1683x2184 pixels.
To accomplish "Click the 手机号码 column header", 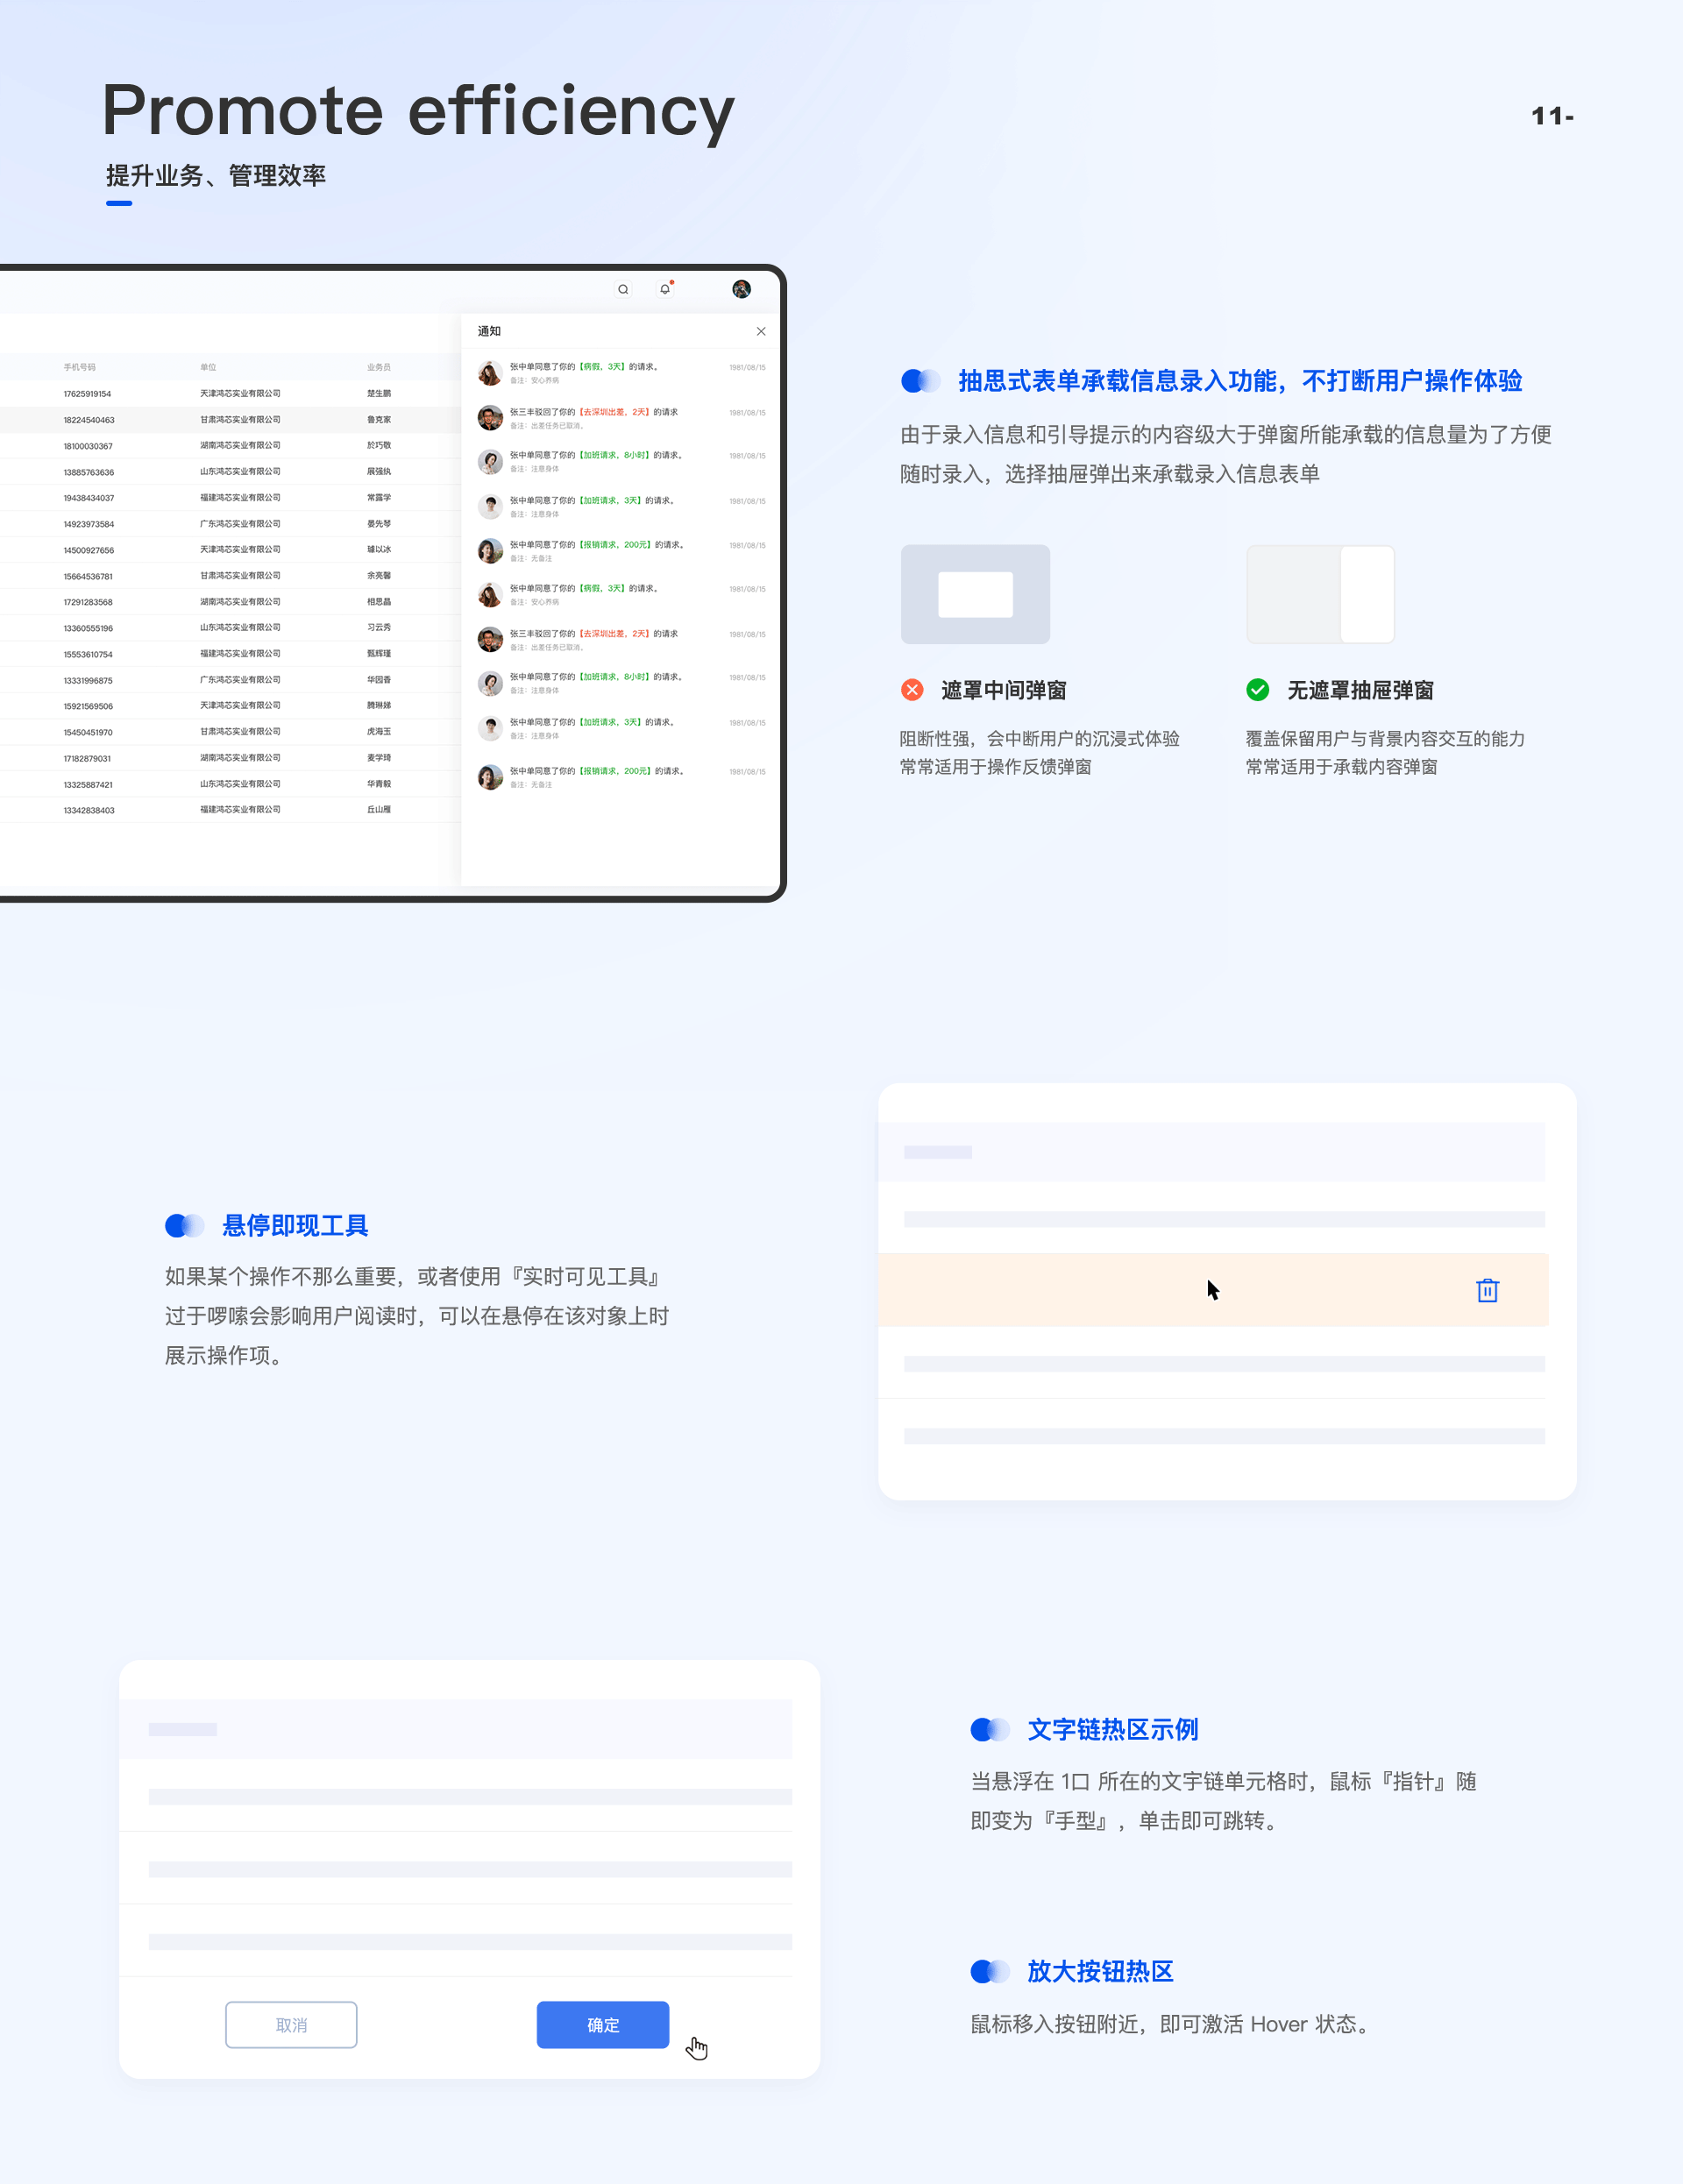I will pyautogui.click(x=80, y=367).
